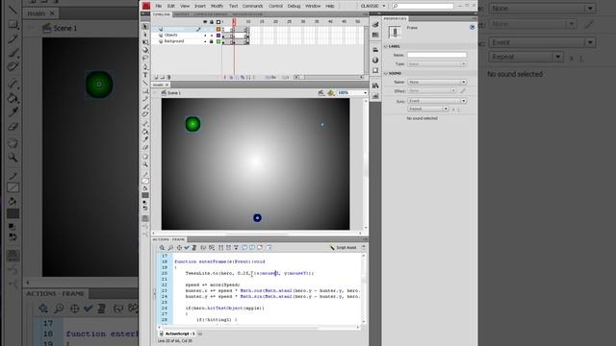616x346 pixels.
Task: Select the Lasso tool
Action: pos(145,58)
